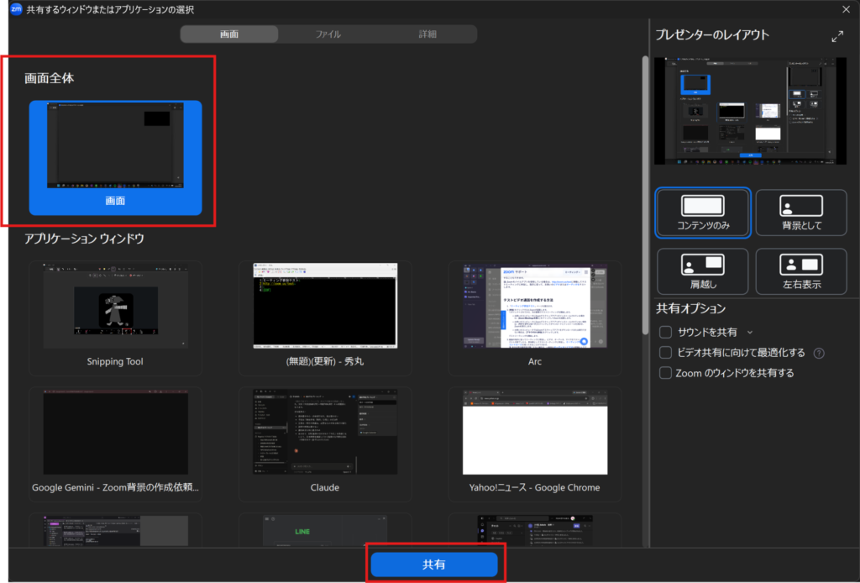
Task: Click the アプリケーション ウィンドウ heading
Action: tap(85, 239)
